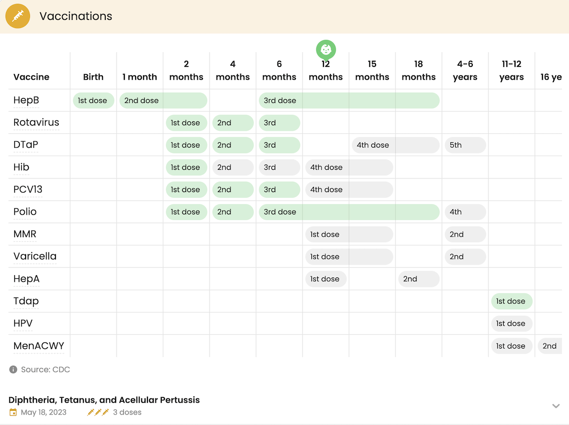Select the HepB 2nd dose pill
This screenshot has height=425, width=569.
coord(163,101)
